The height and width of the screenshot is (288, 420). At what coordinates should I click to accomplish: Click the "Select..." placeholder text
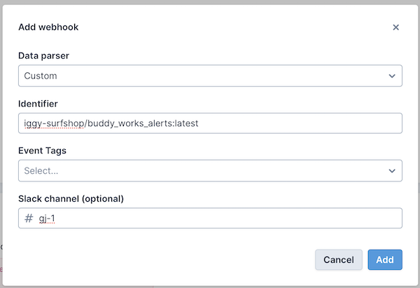[x=41, y=170]
